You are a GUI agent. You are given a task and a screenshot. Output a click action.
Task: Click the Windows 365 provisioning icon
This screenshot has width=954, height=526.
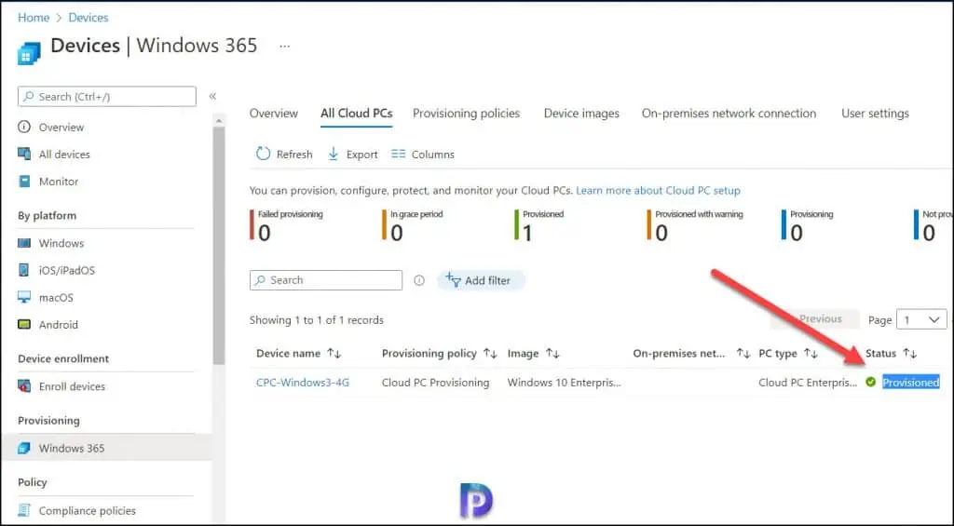24,448
